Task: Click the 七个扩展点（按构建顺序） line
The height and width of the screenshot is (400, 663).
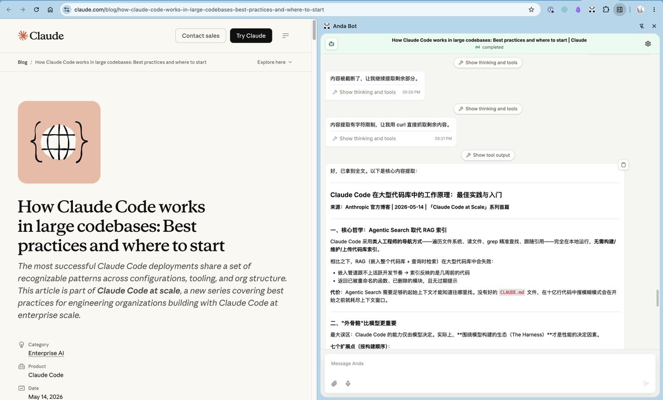Action: [x=360, y=346]
